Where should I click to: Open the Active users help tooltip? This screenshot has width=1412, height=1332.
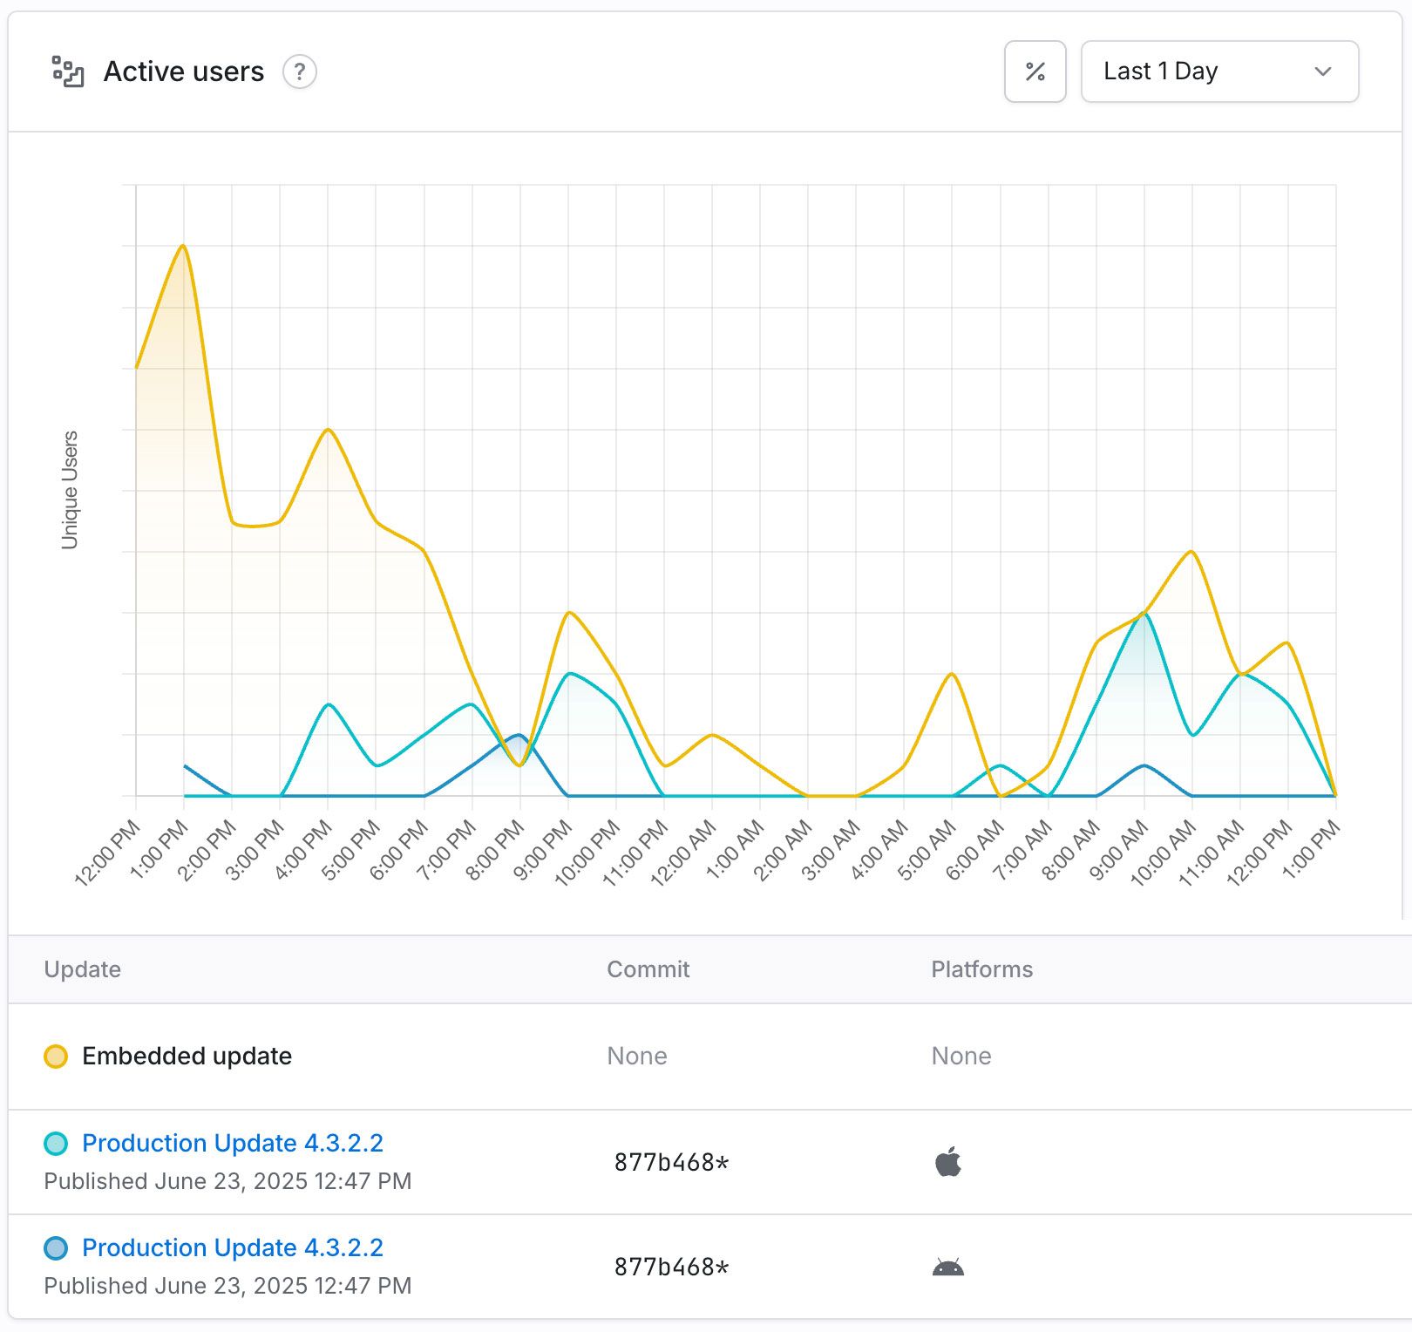click(300, 72)
